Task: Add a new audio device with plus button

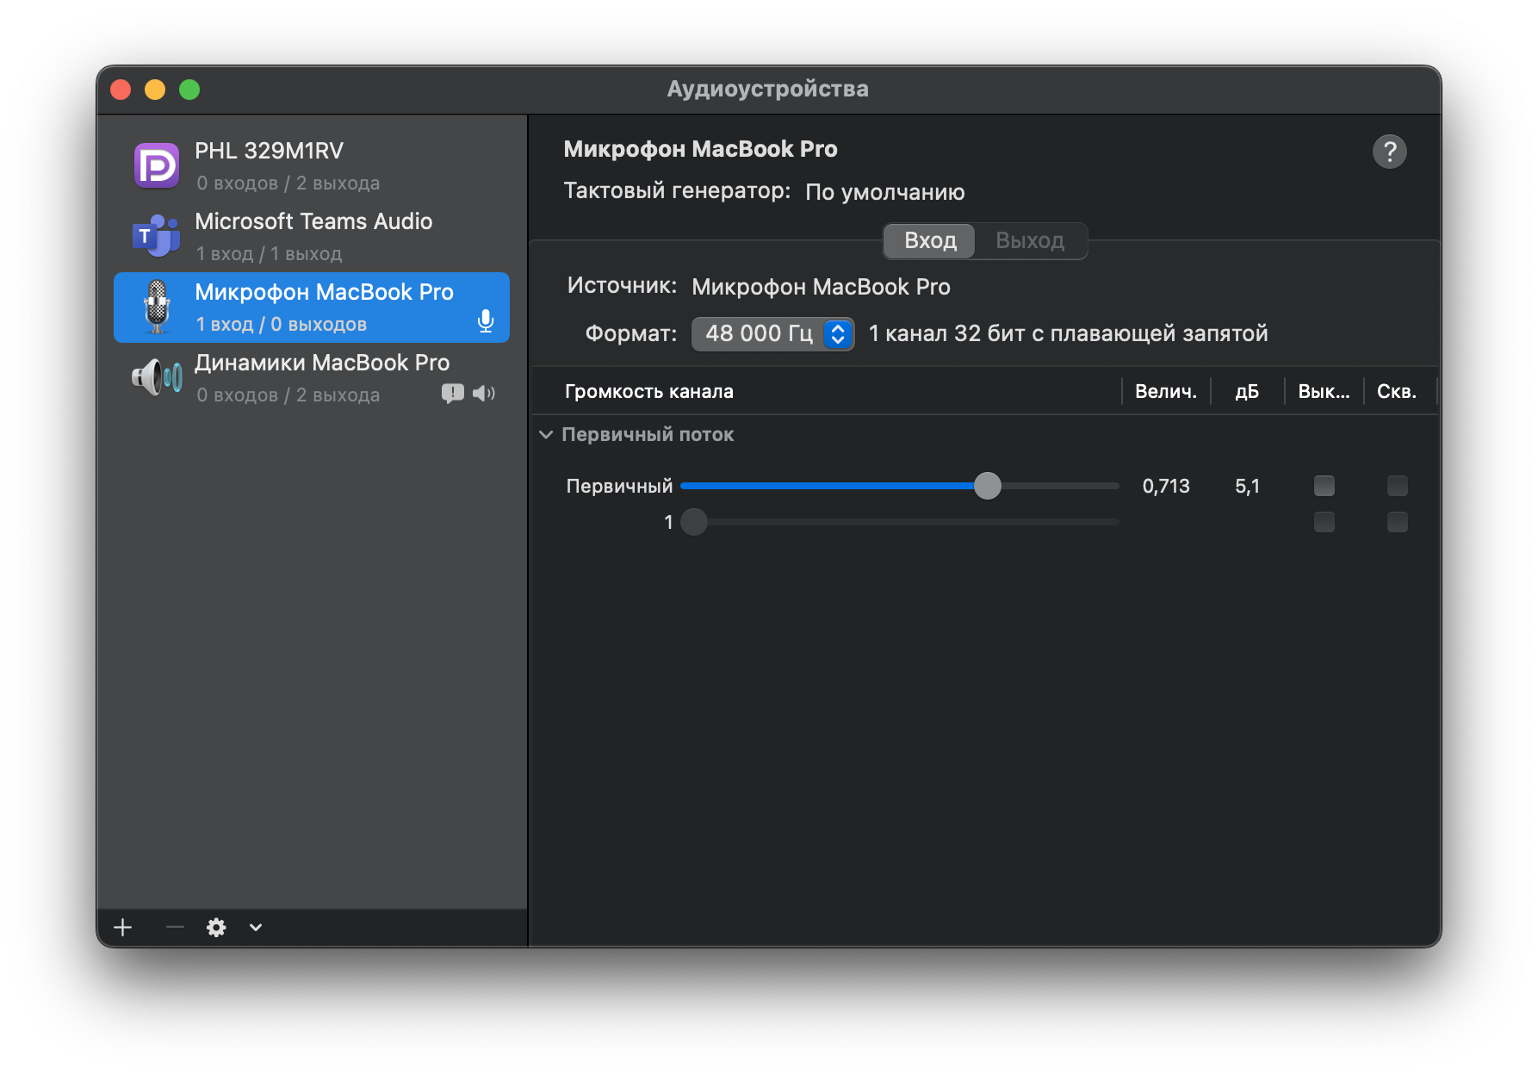Action: 123,927
